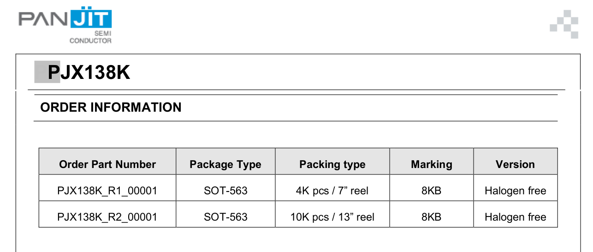Viewport: 593px width, 252px height.
Task: Click Halogen free in the R1 row
Action: pos(516,191)
